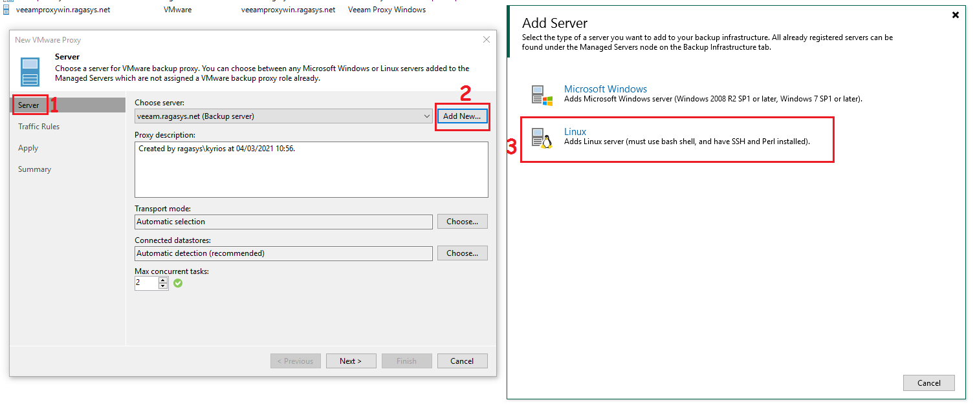Close the Add Server dialog with X

click(x=955, y=15)
